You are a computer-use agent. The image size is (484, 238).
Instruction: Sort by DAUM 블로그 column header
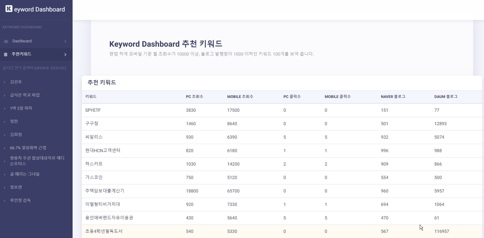click(x=446, y=97)
